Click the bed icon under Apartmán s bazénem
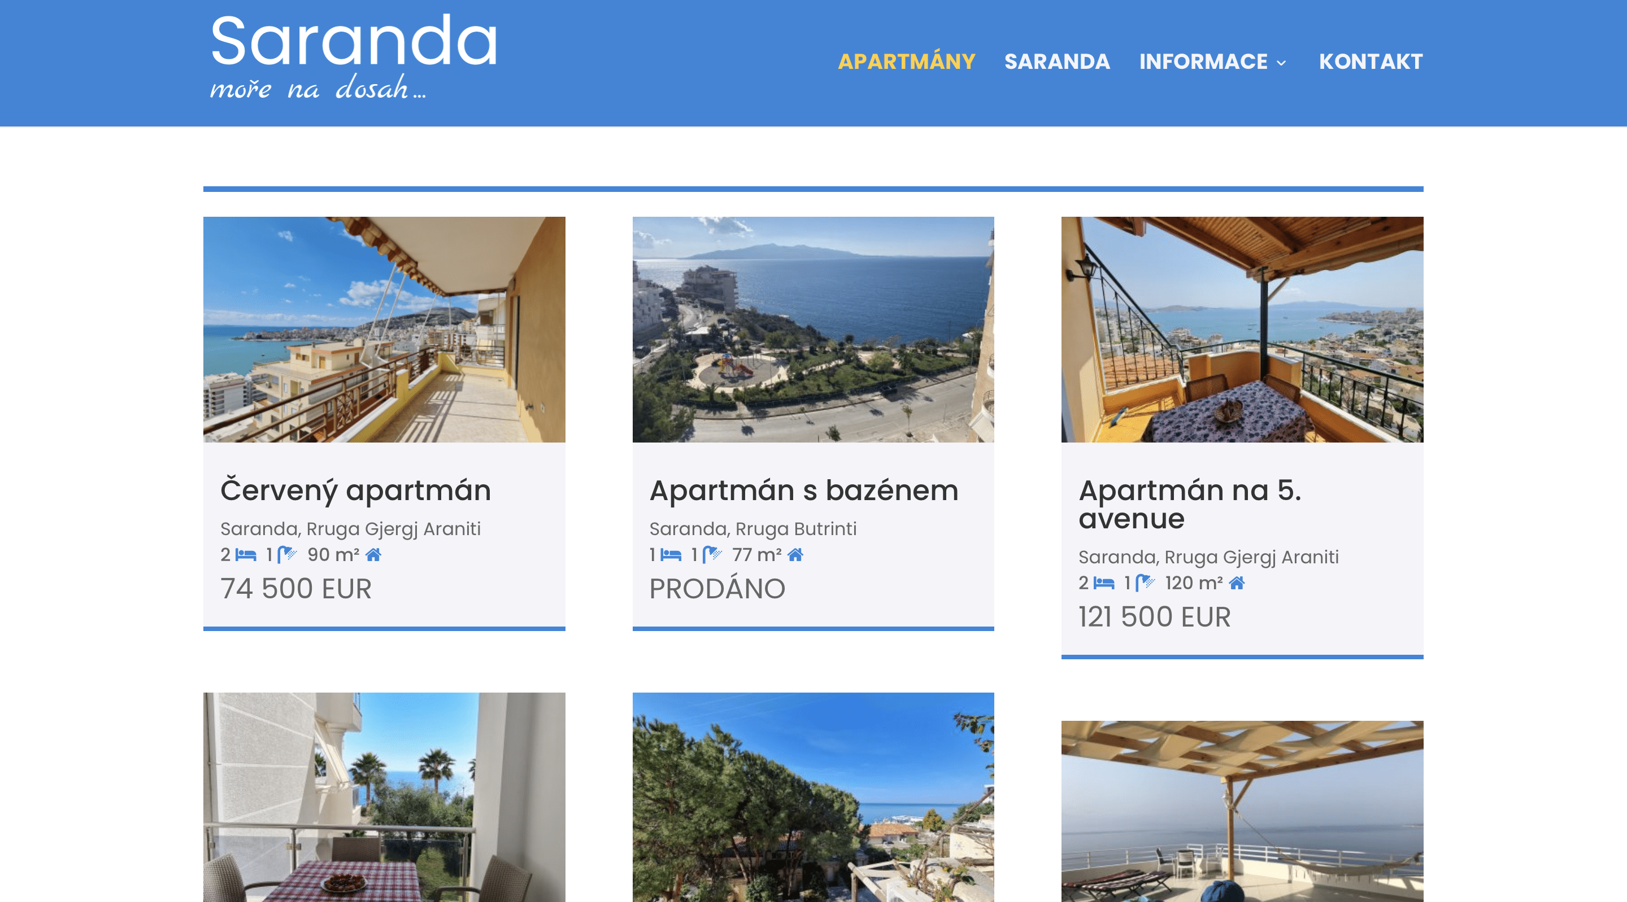This screenshot has width=1627, height=902. click(671, 555)
